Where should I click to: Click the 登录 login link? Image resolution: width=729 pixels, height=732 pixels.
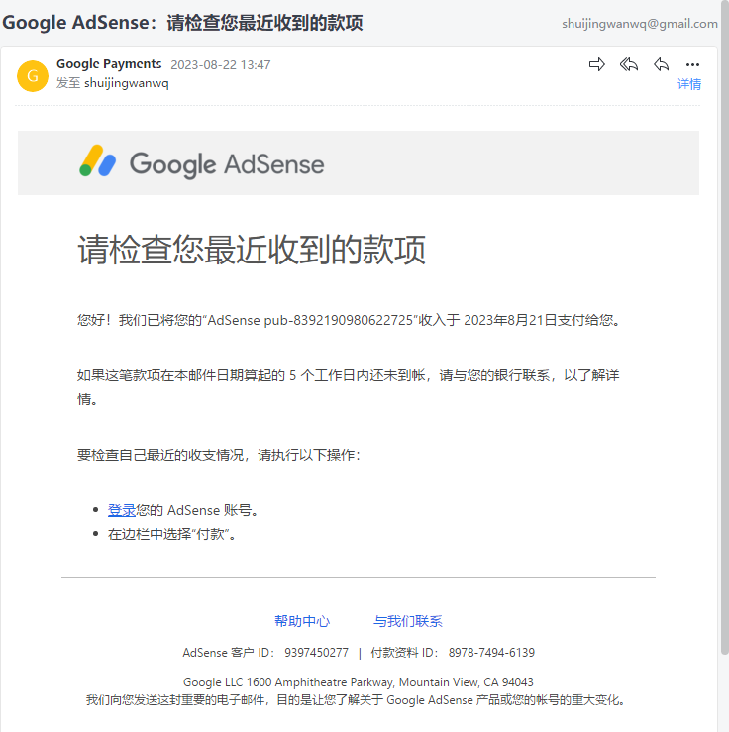click(x=122, y=510)
